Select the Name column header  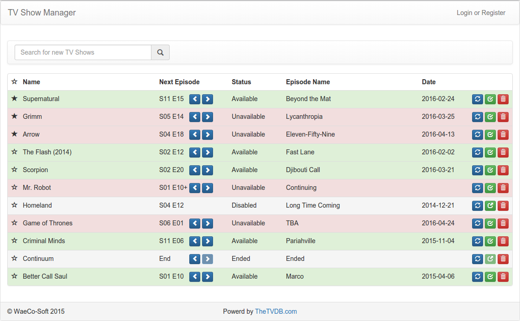click(31, 82)
